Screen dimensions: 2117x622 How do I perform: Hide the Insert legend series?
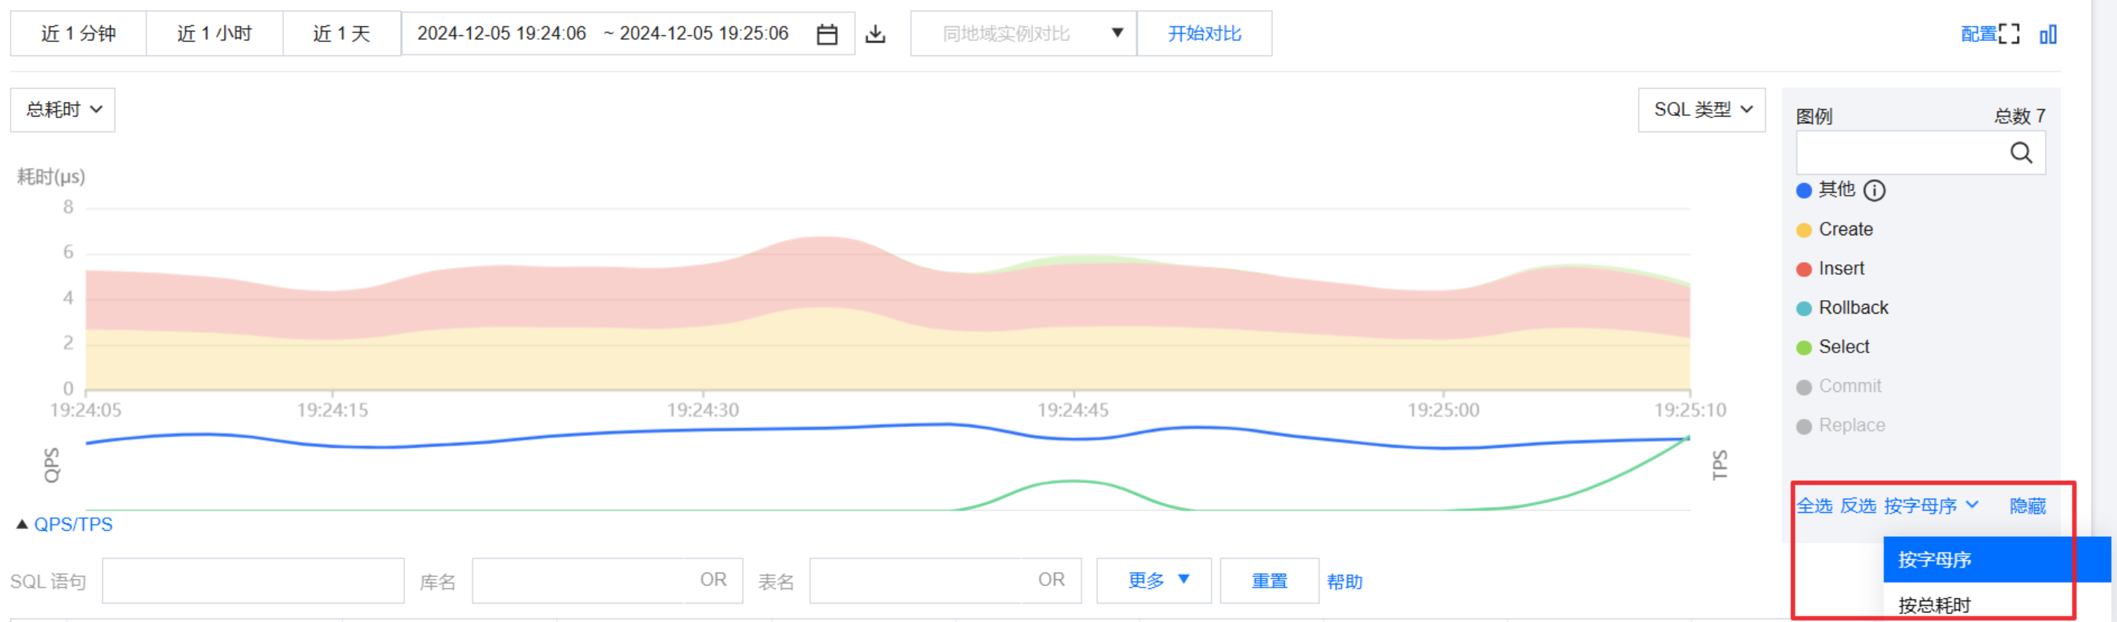pyautogui.click(x=1841, y=269)
